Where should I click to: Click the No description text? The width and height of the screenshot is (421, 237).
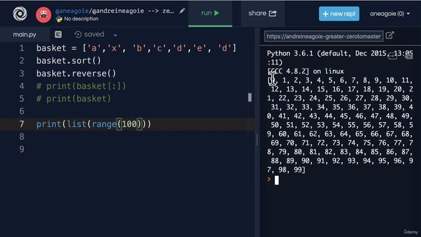(x=81, y=19)
